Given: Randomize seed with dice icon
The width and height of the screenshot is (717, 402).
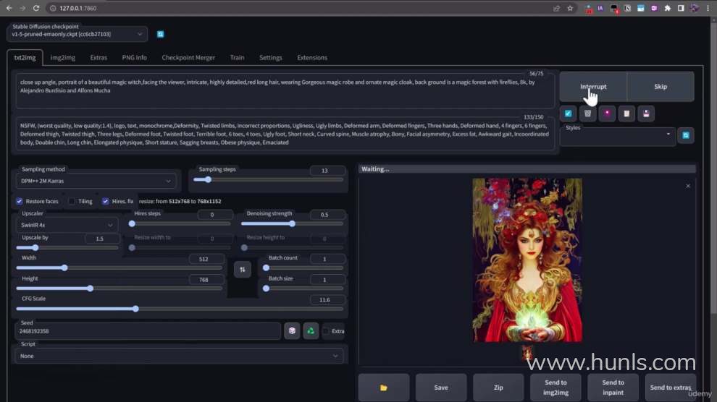Looking at the screenshot, I should (292, 331).
